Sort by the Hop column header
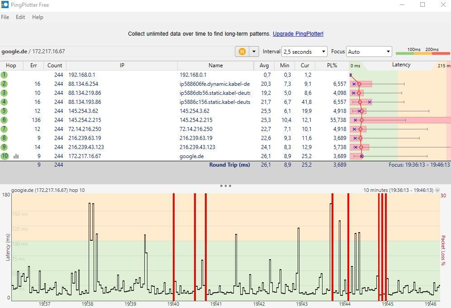Screen dimensions: 451x308 [x=11, y=65]
